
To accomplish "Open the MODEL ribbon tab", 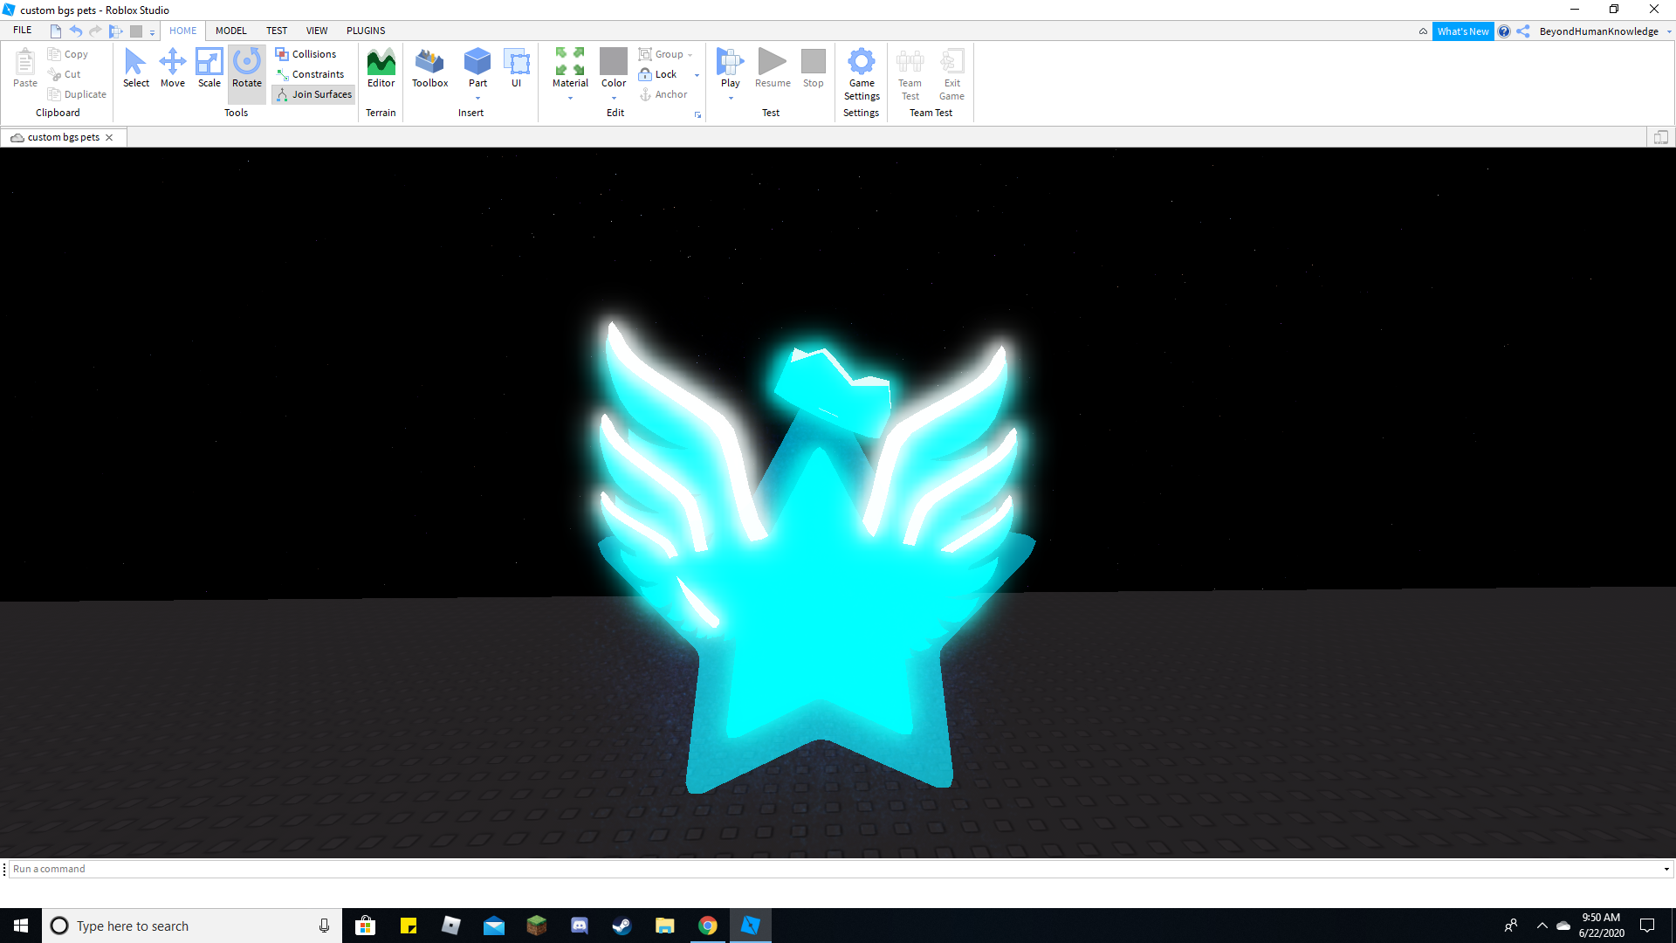I will click(x=231, y=31).
